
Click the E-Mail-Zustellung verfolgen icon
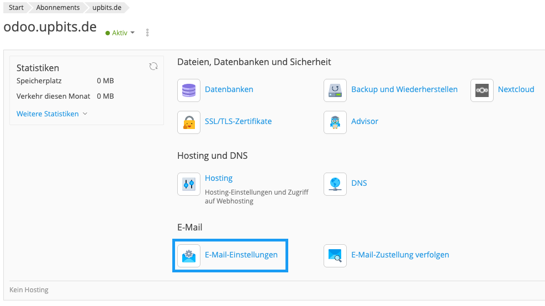point(335,255)
